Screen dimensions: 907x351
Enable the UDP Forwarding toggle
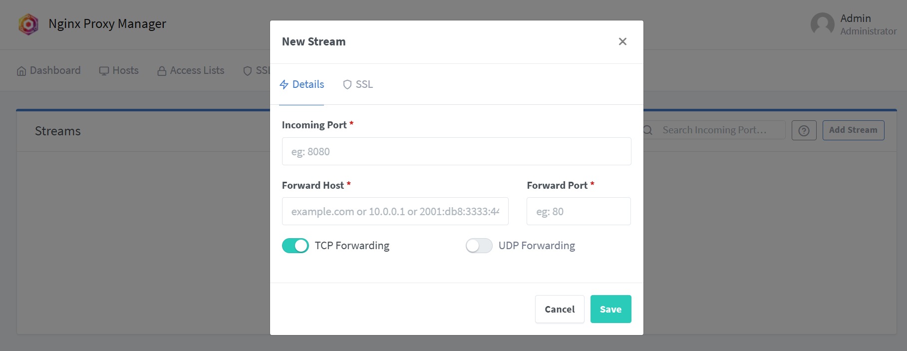pos(479,246)
